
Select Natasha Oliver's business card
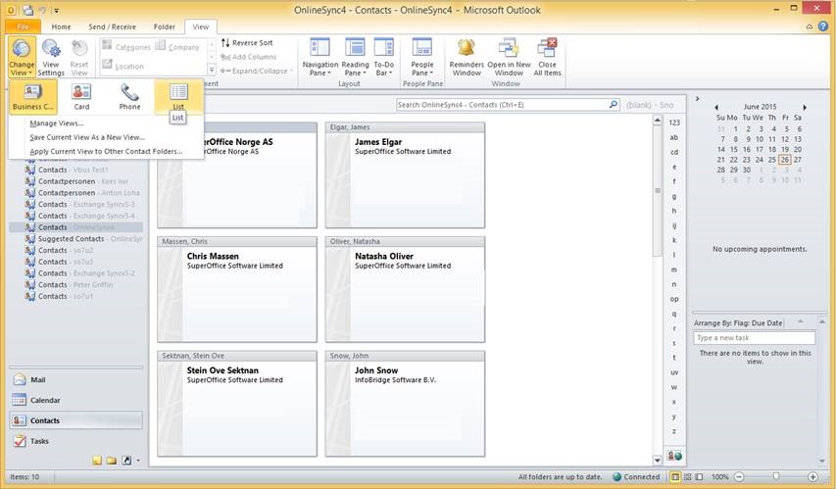click(x=405, y=289)
